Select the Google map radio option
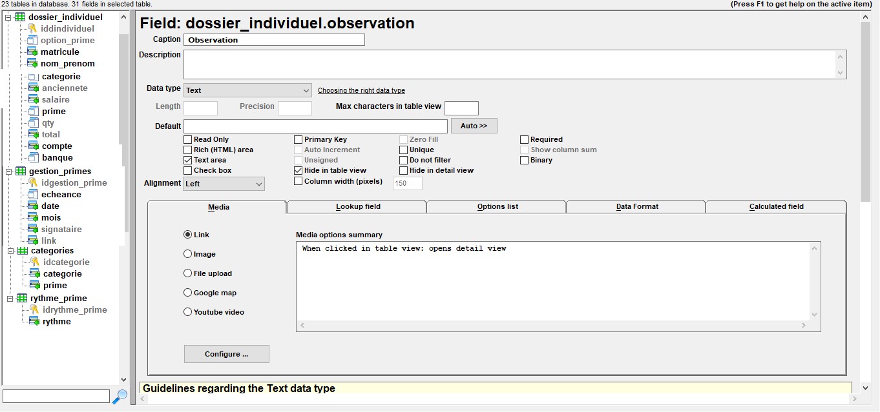The image size is (880, 412). 188,293
